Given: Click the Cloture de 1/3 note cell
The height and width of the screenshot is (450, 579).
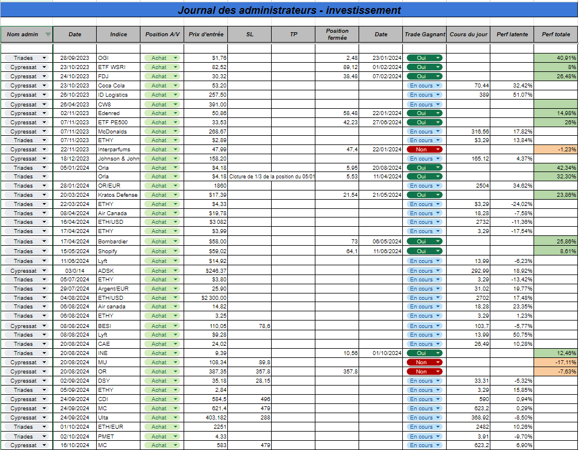Looking at the screenshot, I should [272, 177].
